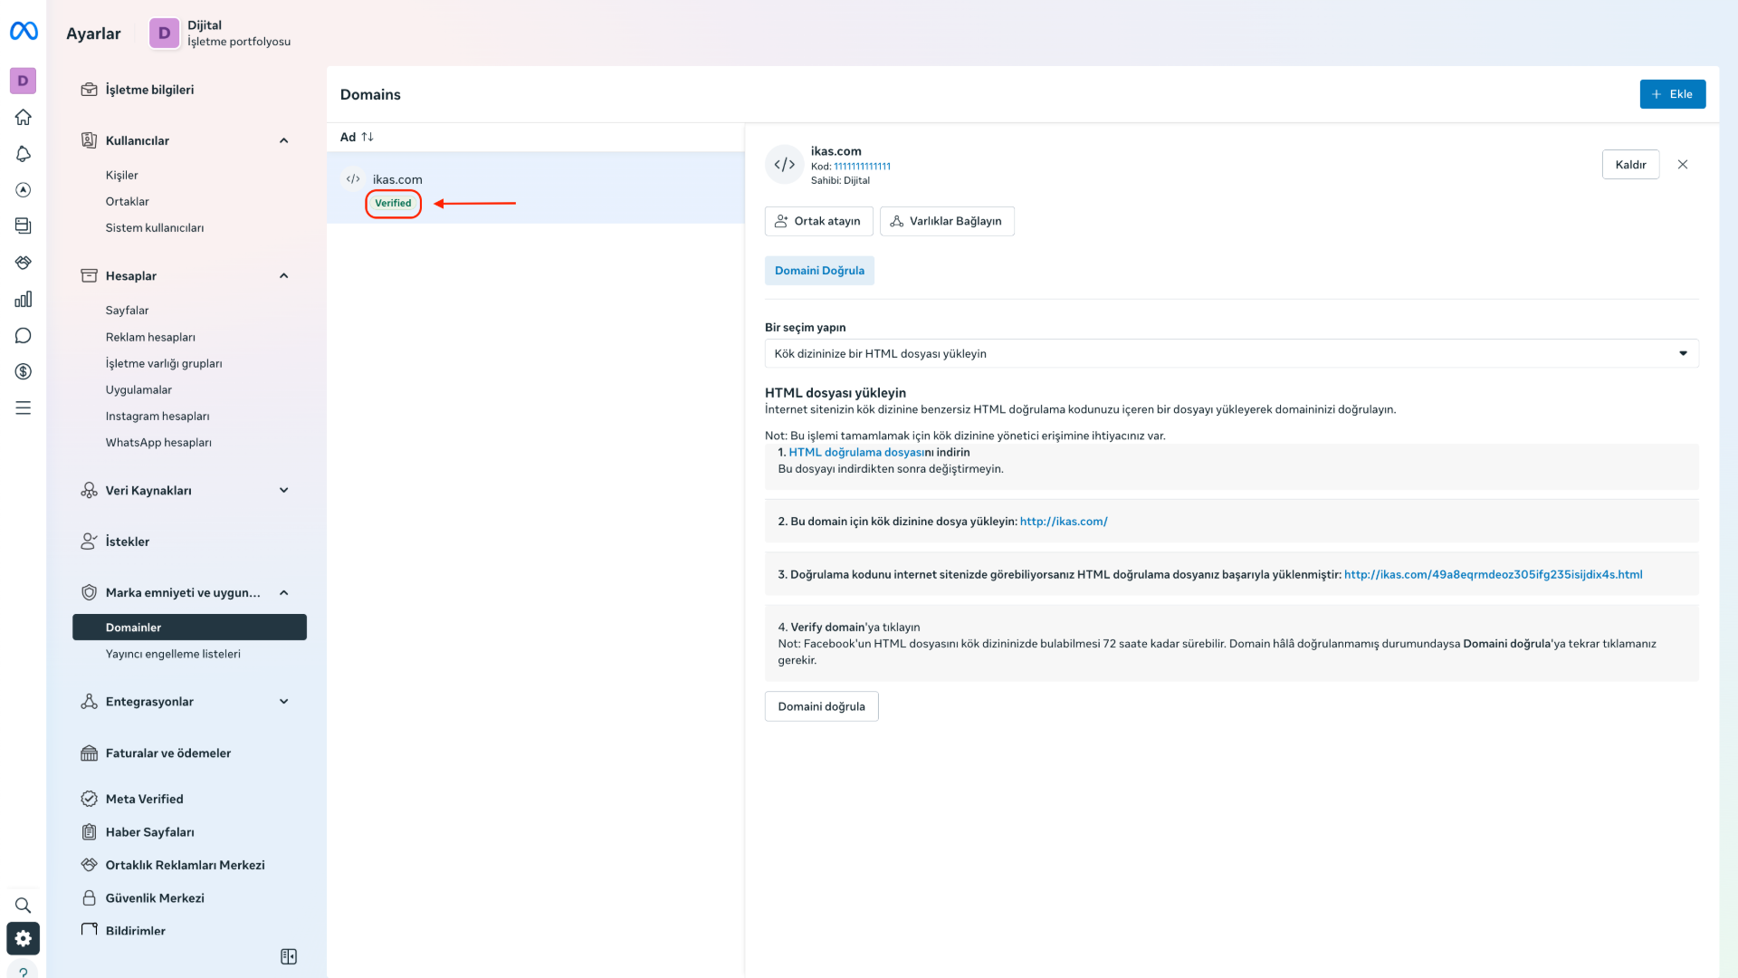
Task: Select the ikas.com row in domain list
Action: [x=536, y=188]
